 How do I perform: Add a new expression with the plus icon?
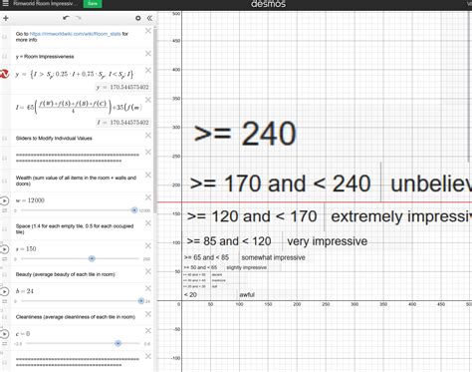coord(6,18)
